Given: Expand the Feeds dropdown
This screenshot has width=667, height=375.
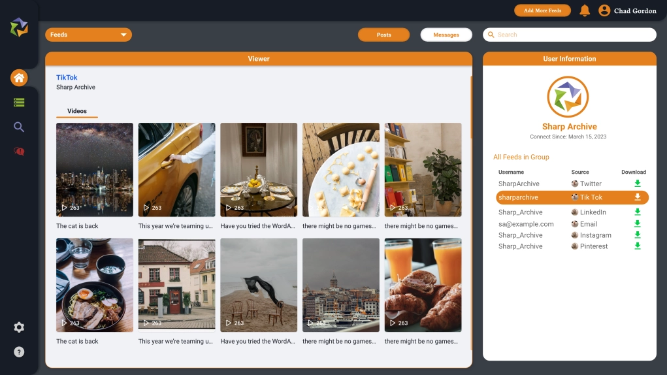Looking at the screenshot, I should pyautogui.click(x=88, y=35).
